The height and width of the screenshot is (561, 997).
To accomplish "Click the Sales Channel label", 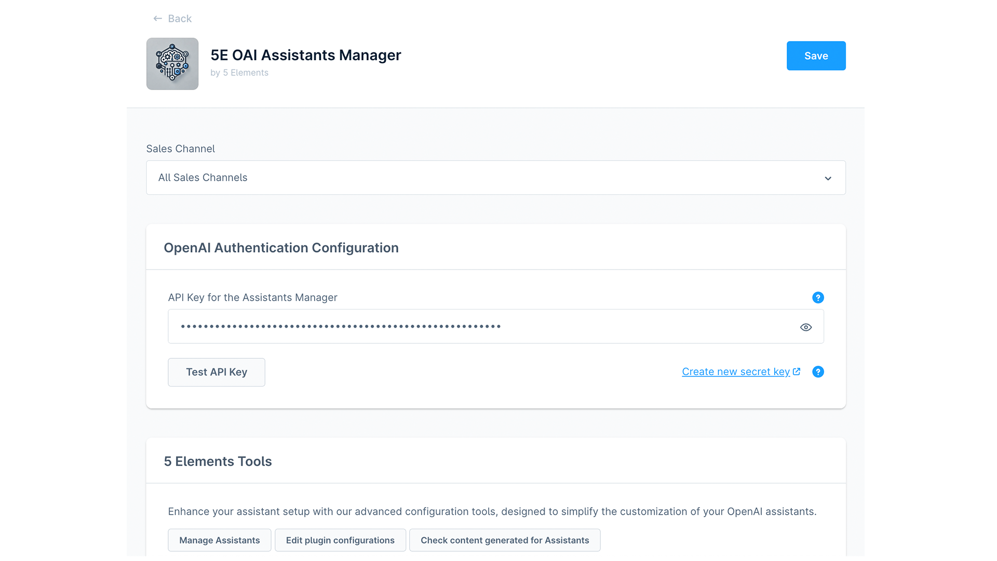I will click(181, 149).
